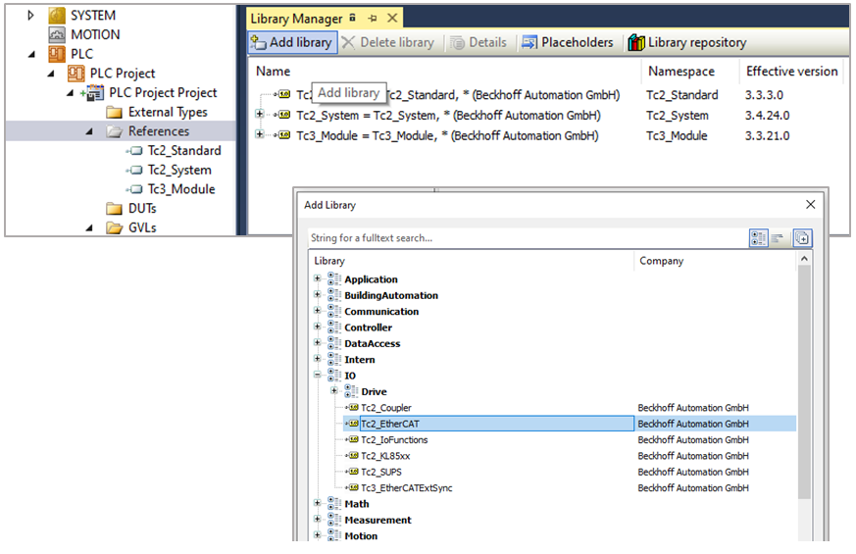Click the Add library toolbar button
Image resolution: width=856 pixels, height=554 pixels.
292,42
